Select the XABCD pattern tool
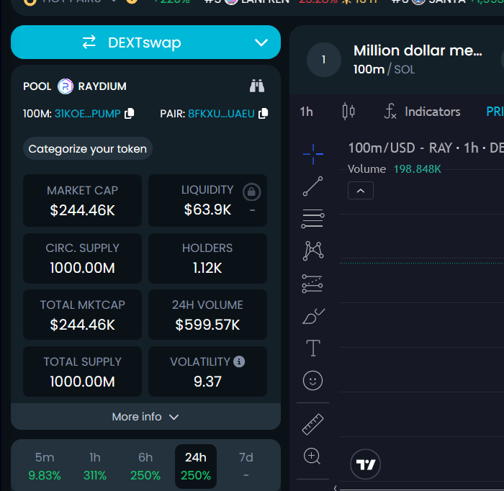Viewport: 504px width, 491px height. tap(313, 251)
